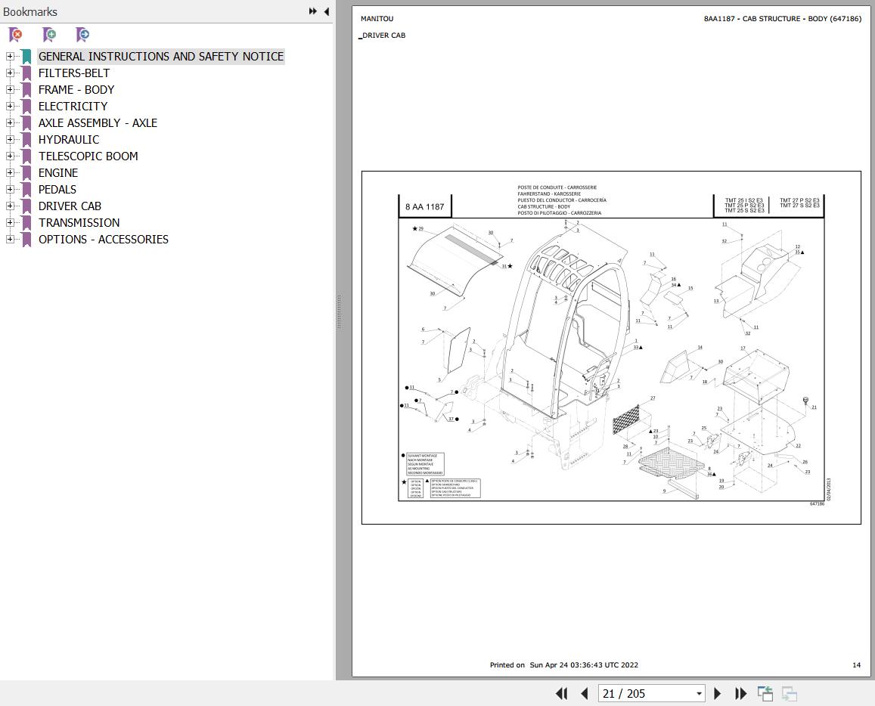875x706 pixels.
Task: Click the purple bookmark icon beside ENGINE
Action: (26, 173)
